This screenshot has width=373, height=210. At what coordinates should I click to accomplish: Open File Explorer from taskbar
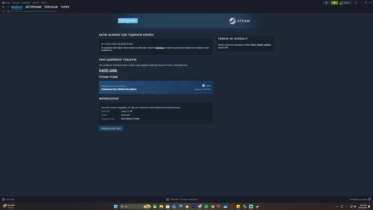161,206
